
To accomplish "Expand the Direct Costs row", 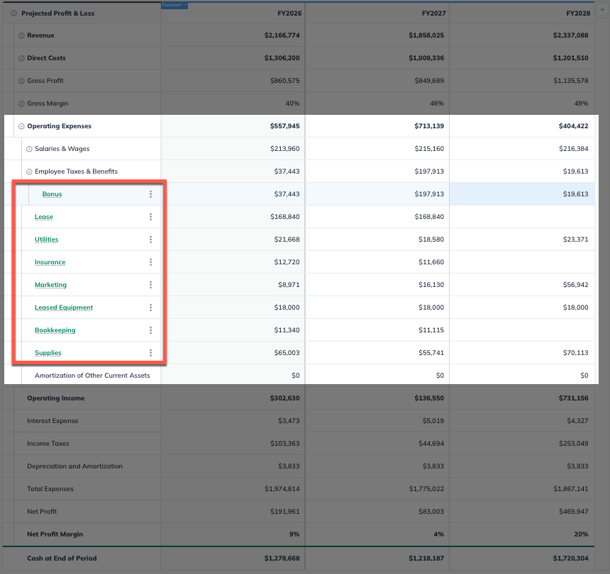I will (x=21, y=58).
